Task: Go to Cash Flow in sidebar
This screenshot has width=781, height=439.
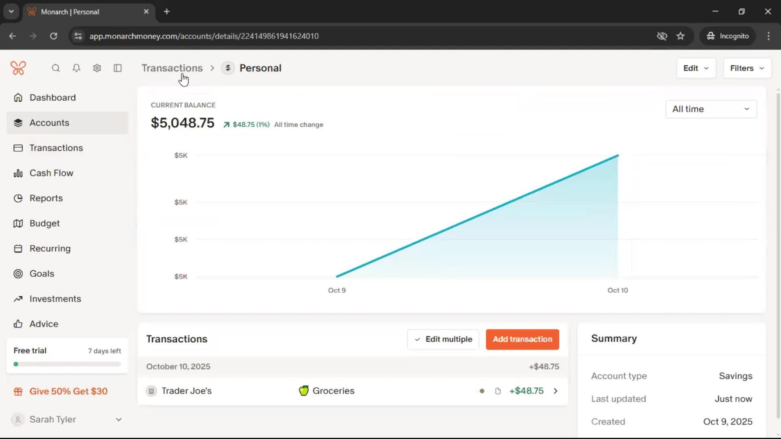Action: point(51,173)
